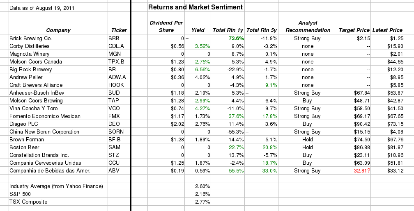Select Brown-Forman's 'Hold' recommendation cell
414x211 pixels.
point(307,140)
